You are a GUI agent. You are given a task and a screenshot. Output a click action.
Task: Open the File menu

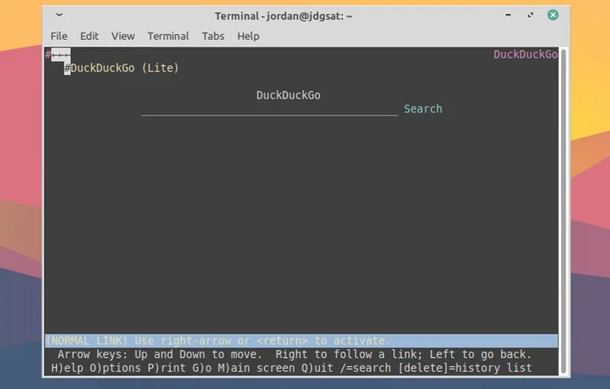pos(59,36)
